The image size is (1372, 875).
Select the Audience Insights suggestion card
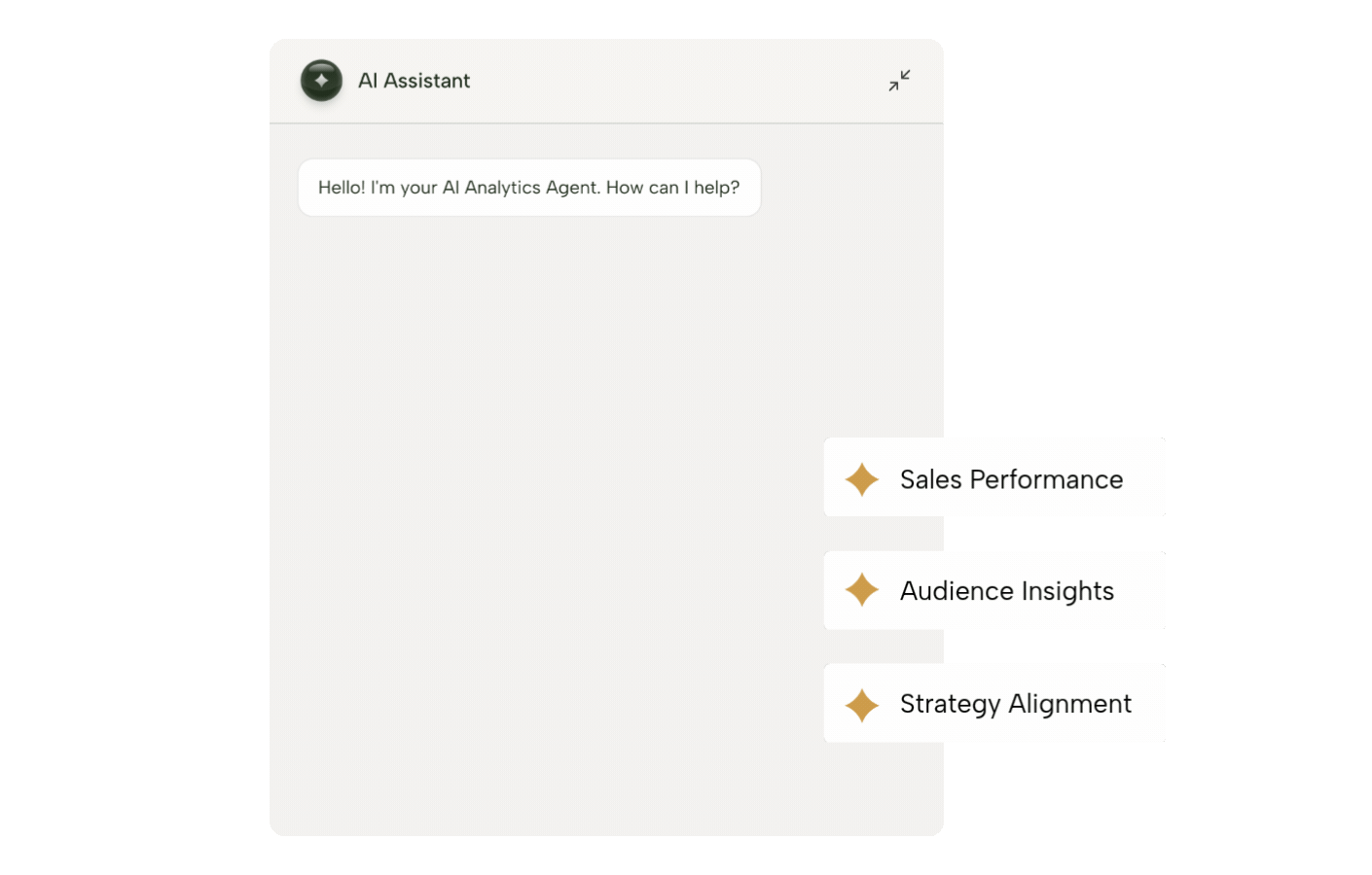[x=993, y=591]
